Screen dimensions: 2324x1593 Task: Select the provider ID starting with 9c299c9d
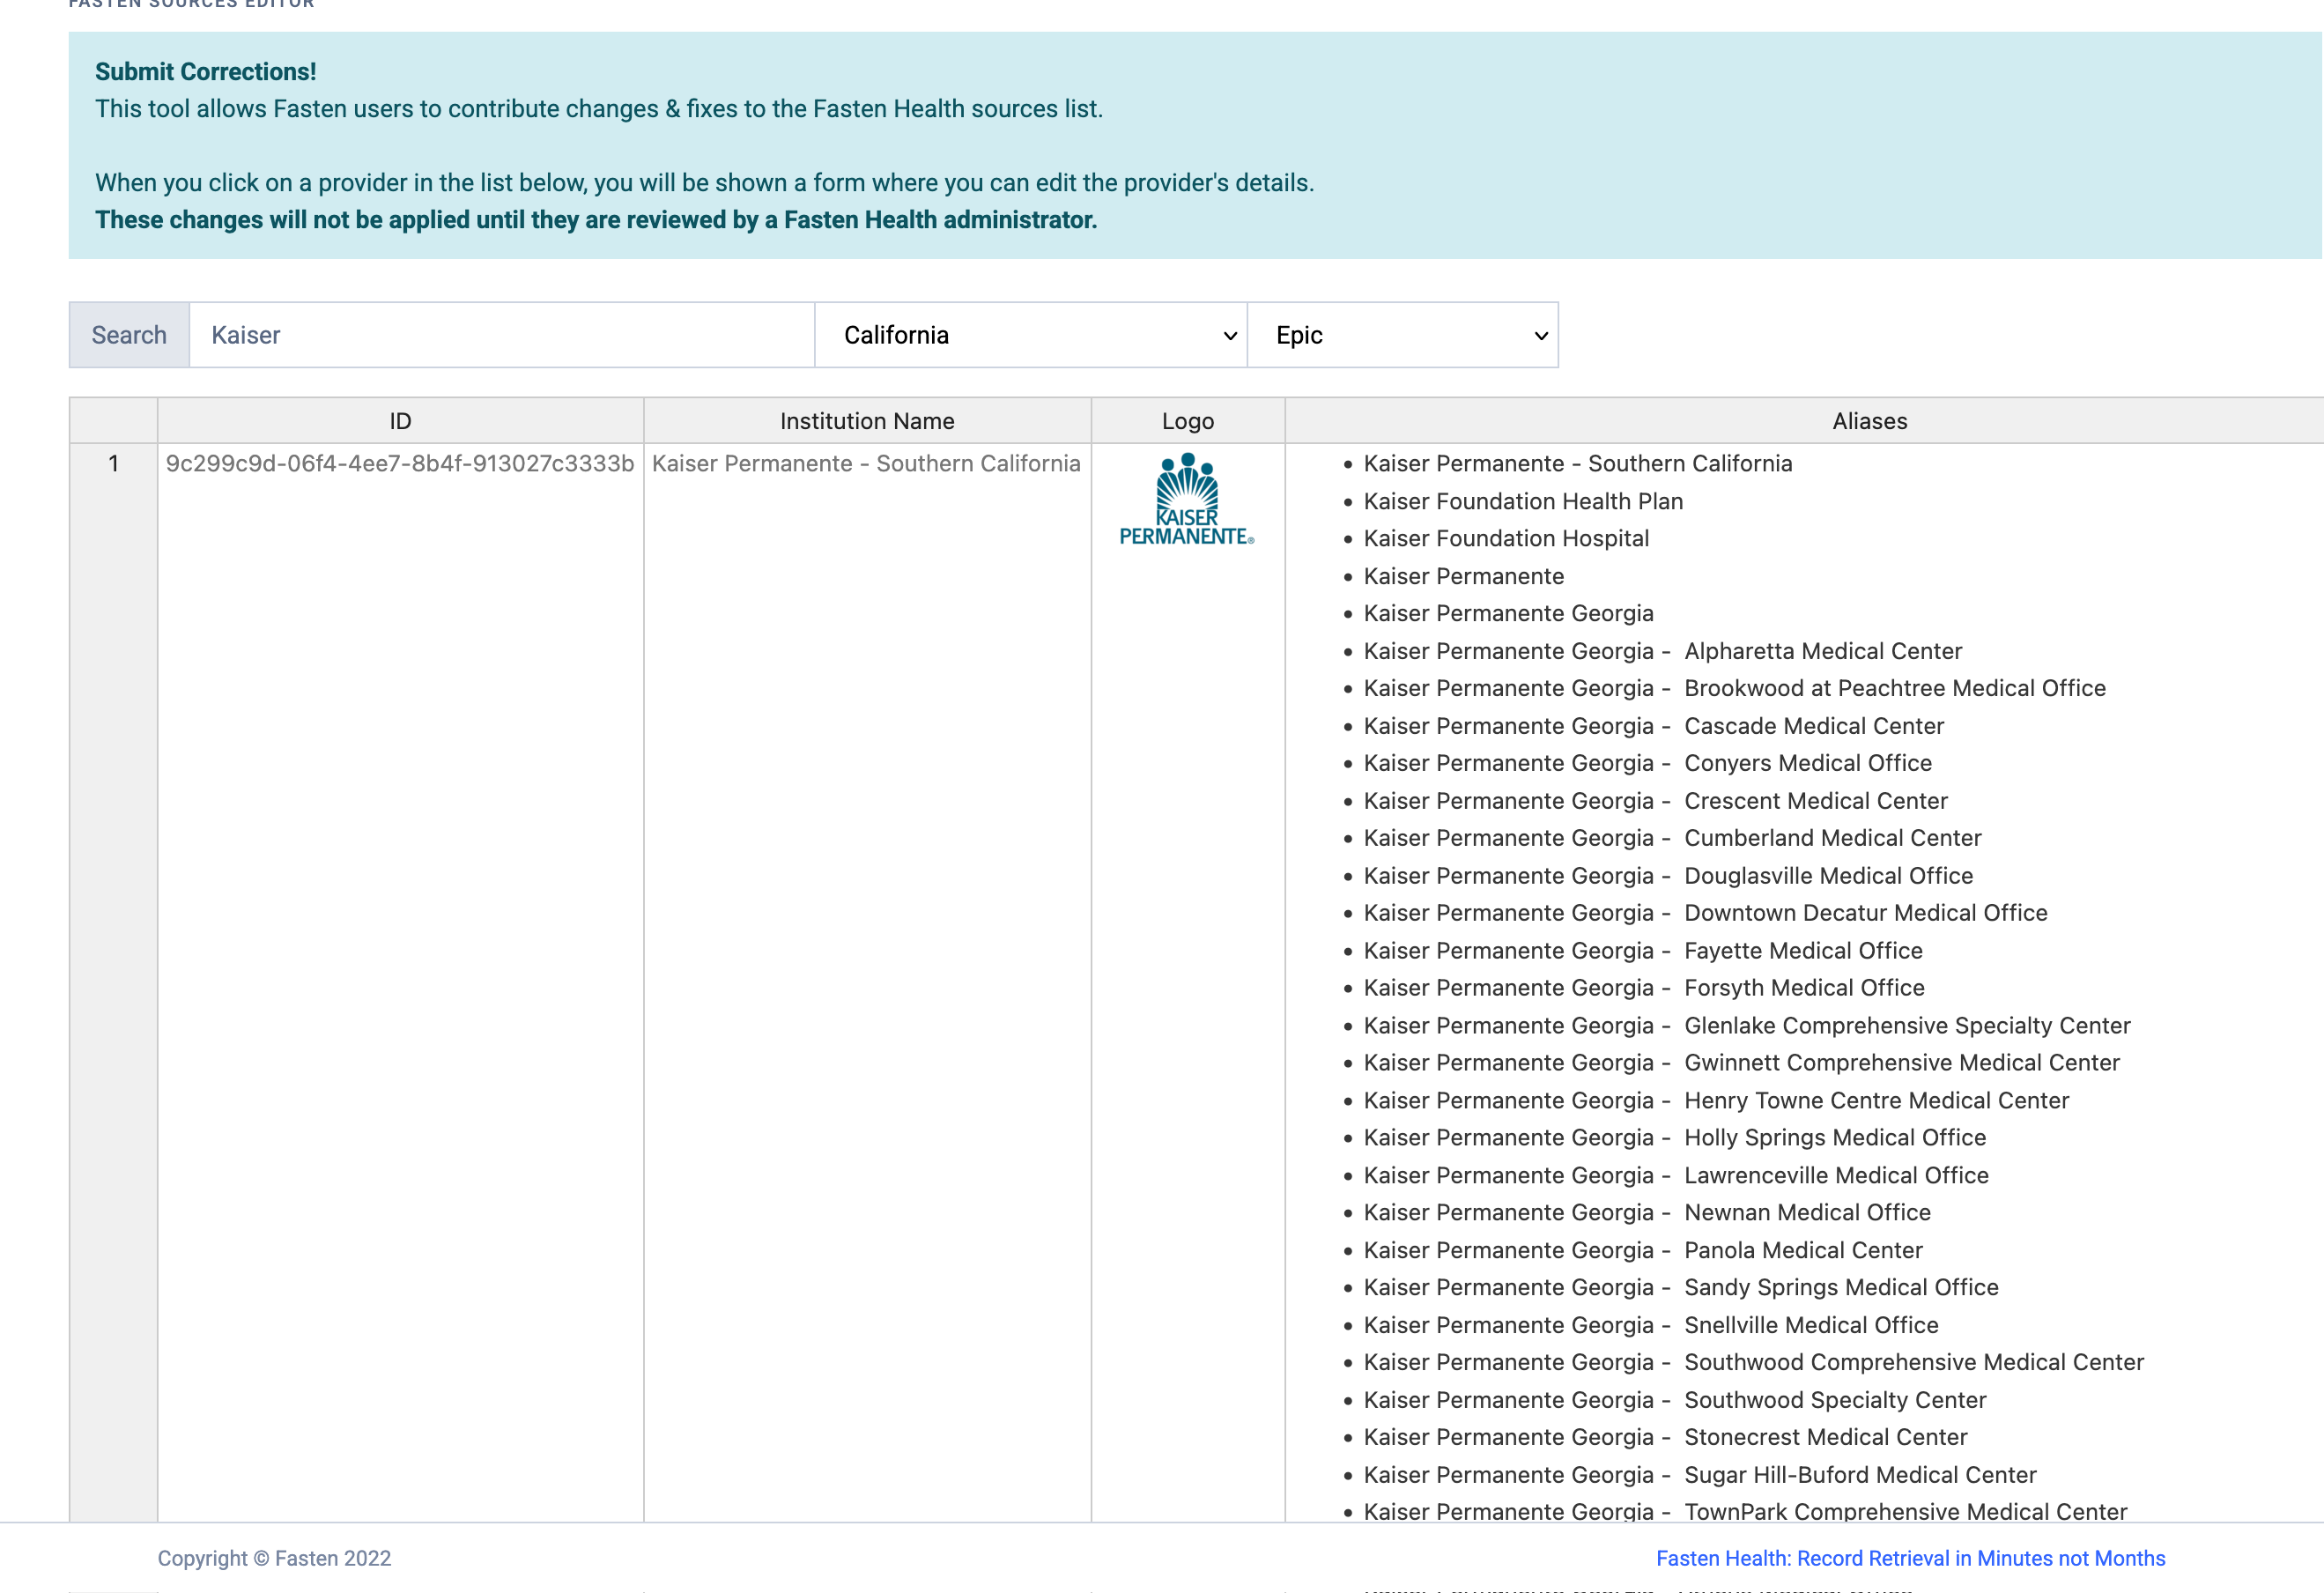399,463
